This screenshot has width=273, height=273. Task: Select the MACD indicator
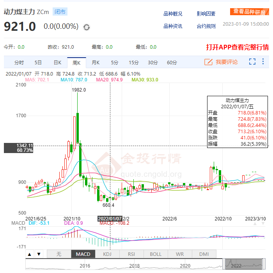[x=83, y=254]
